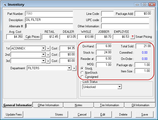Choose the Consigned radio option
Screen dimensions: 158x120
click(x=82, y=77)
